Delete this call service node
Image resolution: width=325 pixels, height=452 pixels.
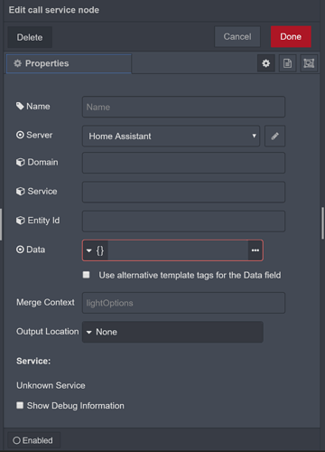30,37
